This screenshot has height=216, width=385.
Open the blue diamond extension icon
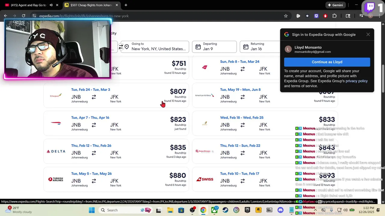pyautogui.click(x=307, y=16)
